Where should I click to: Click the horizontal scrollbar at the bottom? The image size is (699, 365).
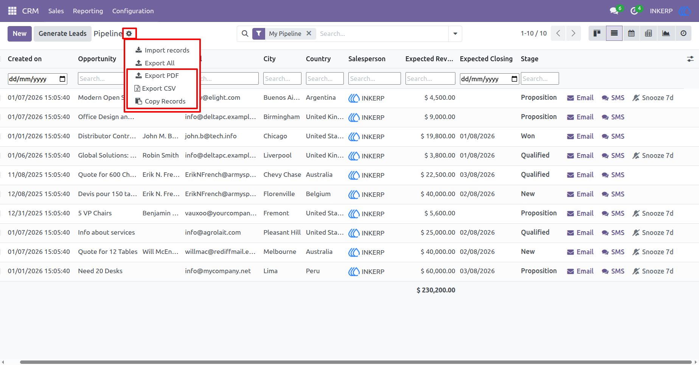[356, 362]
